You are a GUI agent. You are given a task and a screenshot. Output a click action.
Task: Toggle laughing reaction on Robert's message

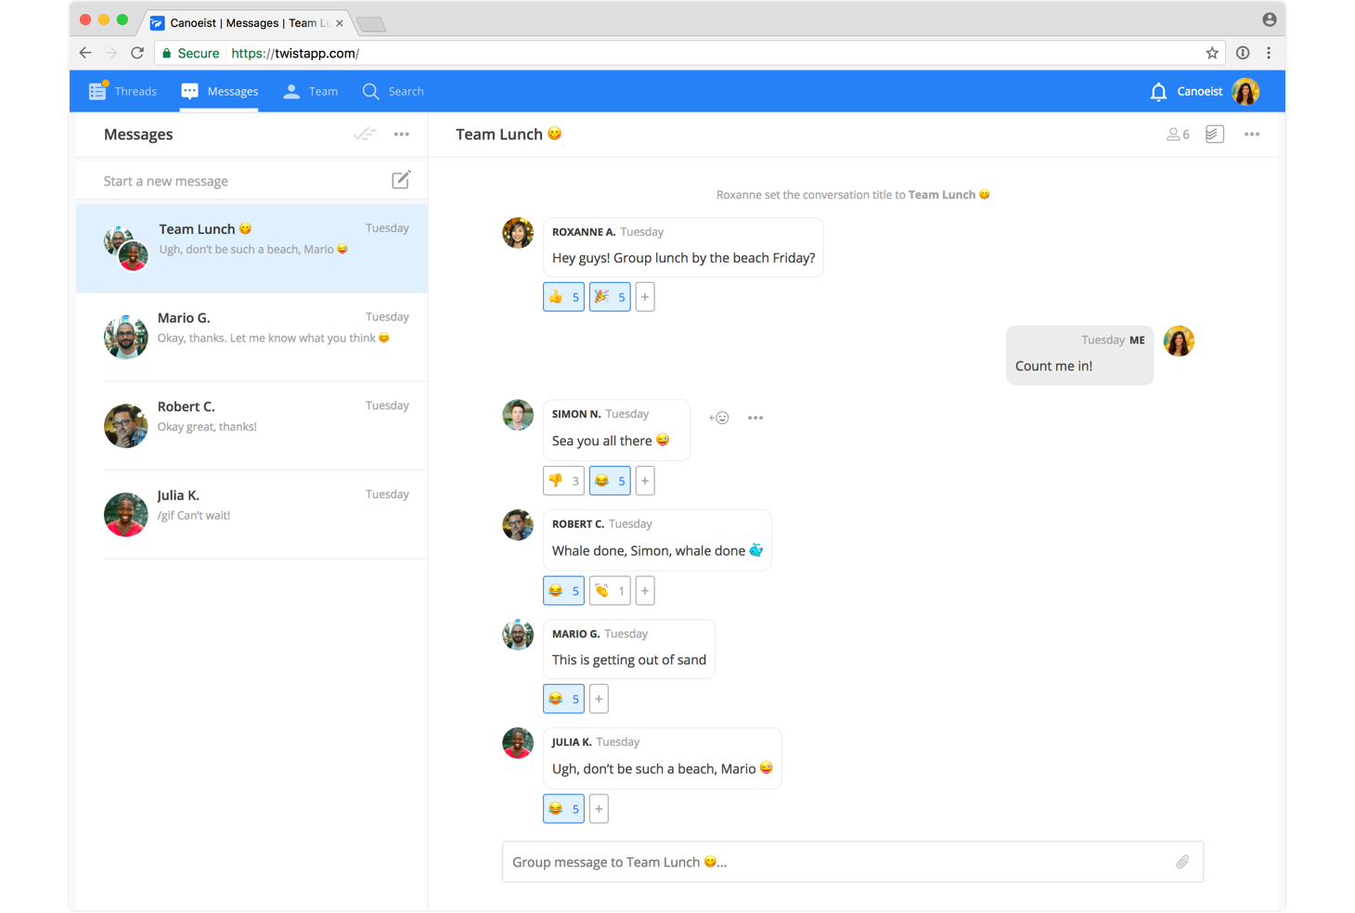pyautogui.click(x=563, y=590)
